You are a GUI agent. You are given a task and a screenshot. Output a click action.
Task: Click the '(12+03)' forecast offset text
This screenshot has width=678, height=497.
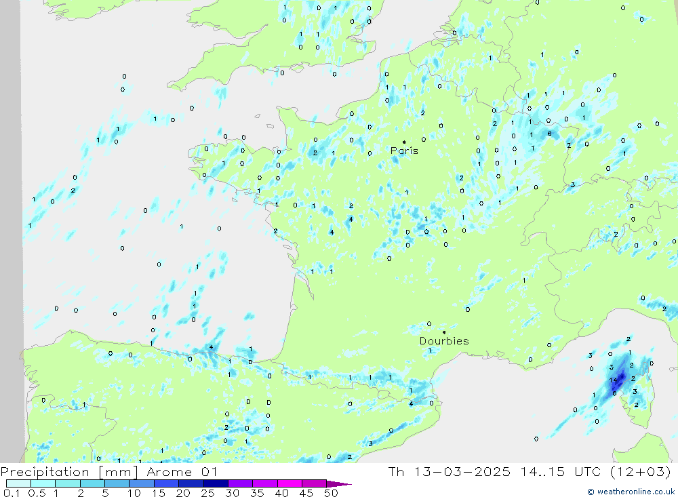pos(641,472)
